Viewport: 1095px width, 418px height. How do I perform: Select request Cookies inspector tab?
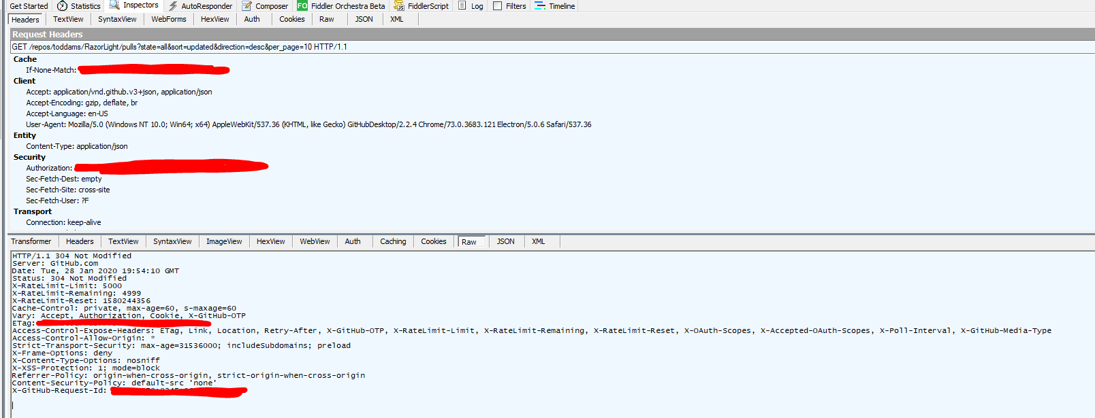click(292, 19)
